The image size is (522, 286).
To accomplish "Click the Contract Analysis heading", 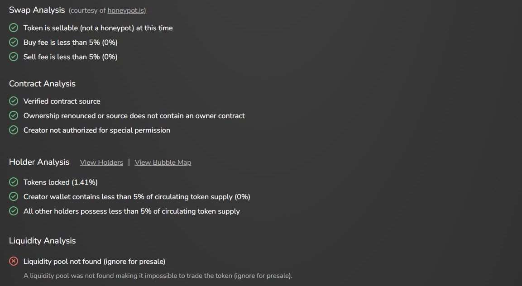I will pyautogui.click(x=42, y=84).
